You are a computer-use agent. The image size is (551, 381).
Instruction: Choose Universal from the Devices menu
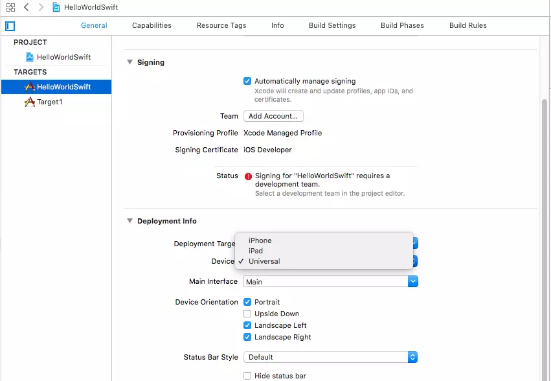tap(324, 261)
